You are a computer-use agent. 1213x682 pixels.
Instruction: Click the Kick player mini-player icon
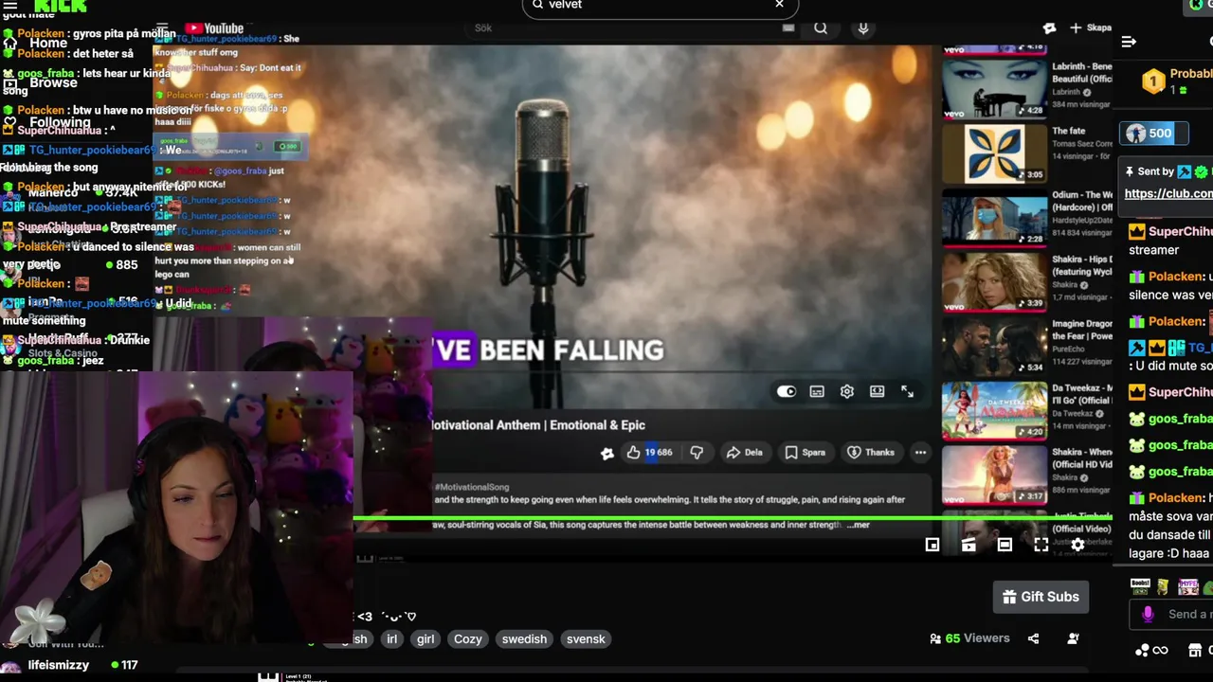932,545
